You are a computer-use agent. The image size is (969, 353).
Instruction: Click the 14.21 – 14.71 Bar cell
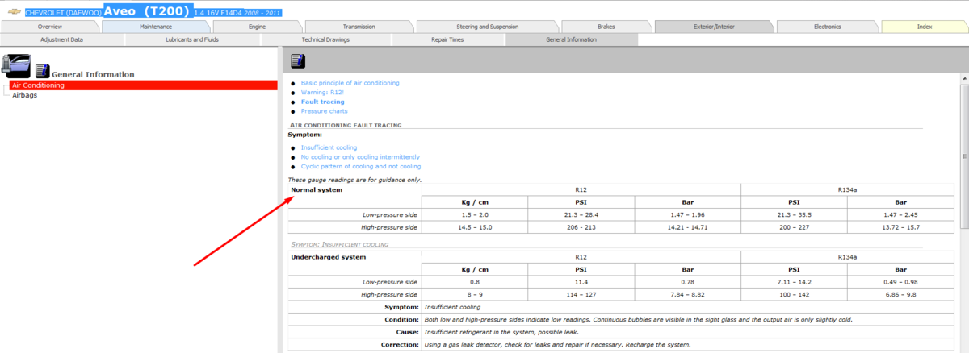point(688,228)
